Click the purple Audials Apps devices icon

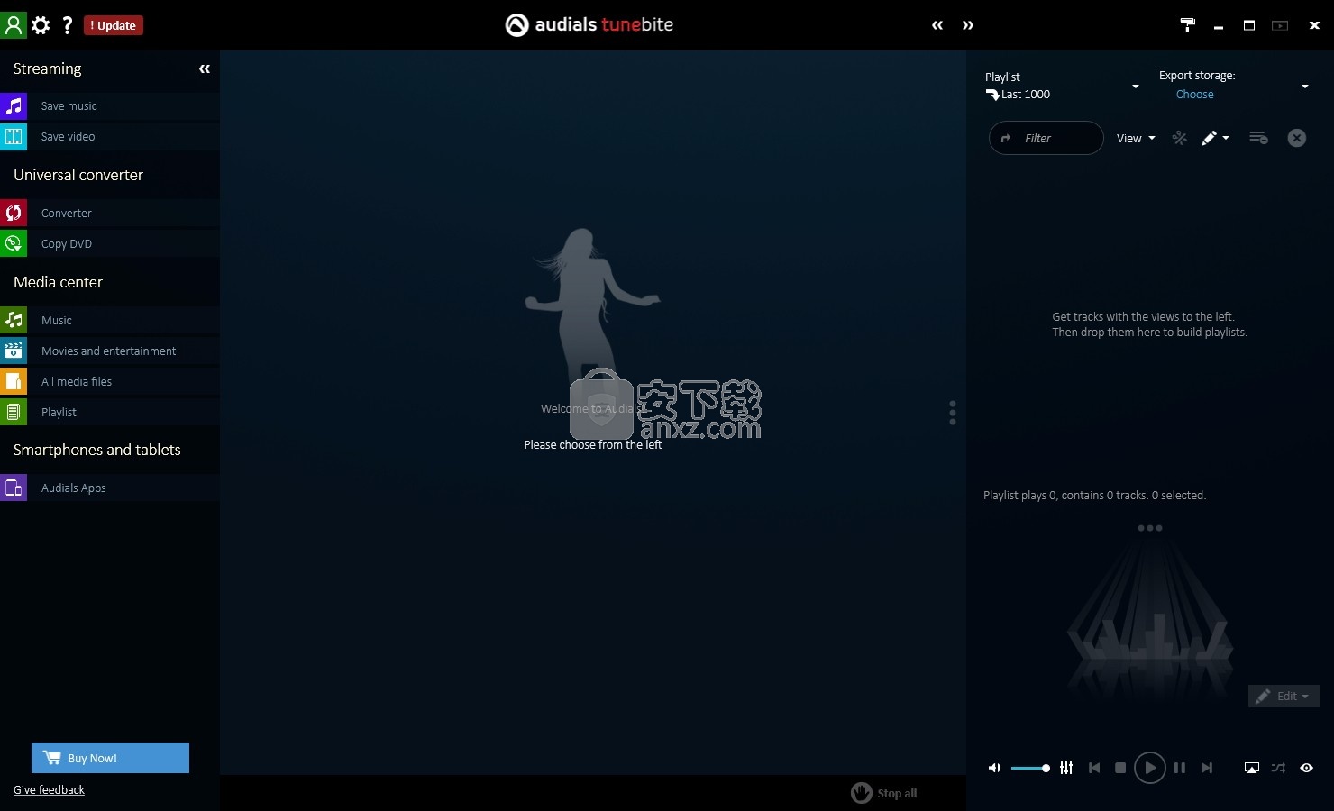point(14,488)
